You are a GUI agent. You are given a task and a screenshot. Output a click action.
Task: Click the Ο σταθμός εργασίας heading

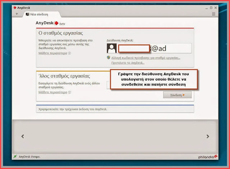(61, 33)
